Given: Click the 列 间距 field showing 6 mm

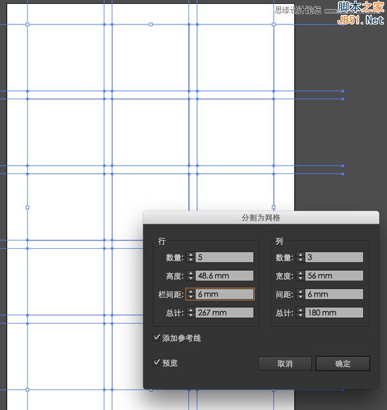Looking at the screenshot, I should click(334, 294).
